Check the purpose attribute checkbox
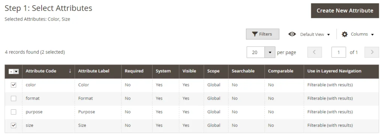384x137 pixels. (x=14, y=112)
